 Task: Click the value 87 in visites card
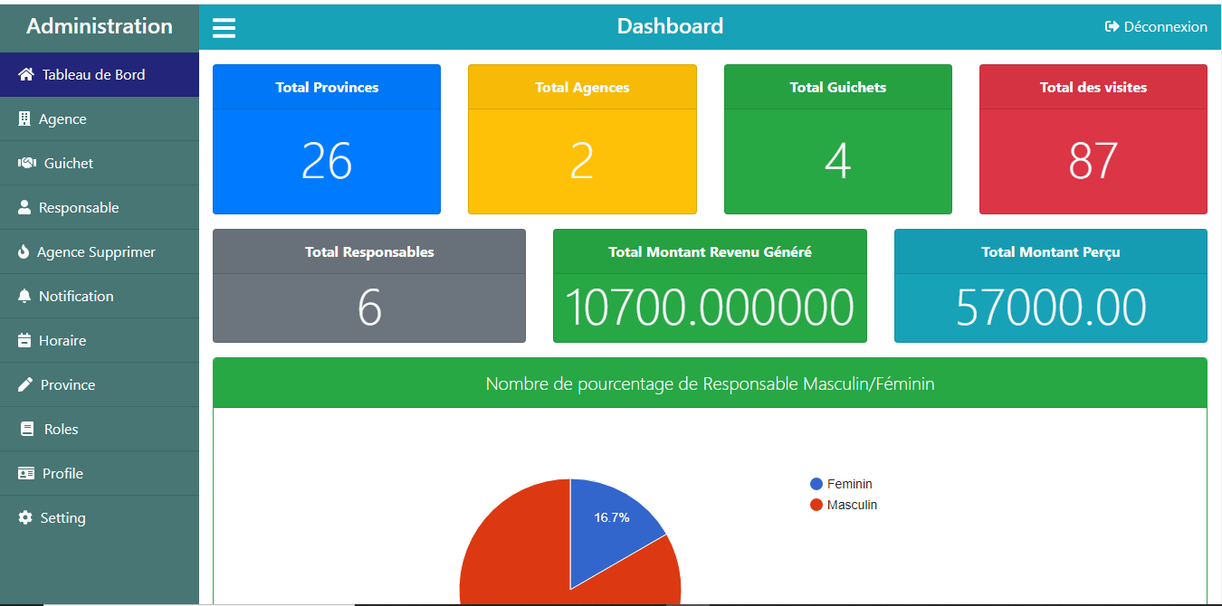[1093, 161]
